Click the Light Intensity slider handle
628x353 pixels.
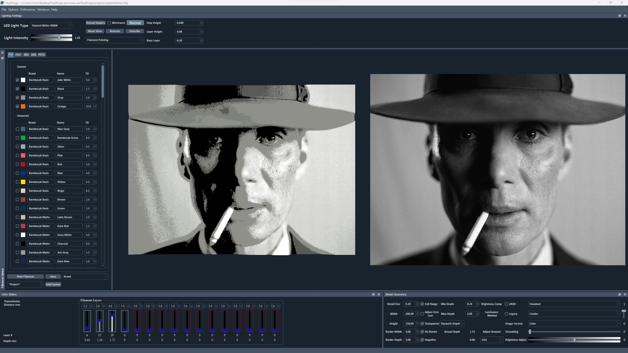point(59,37)
